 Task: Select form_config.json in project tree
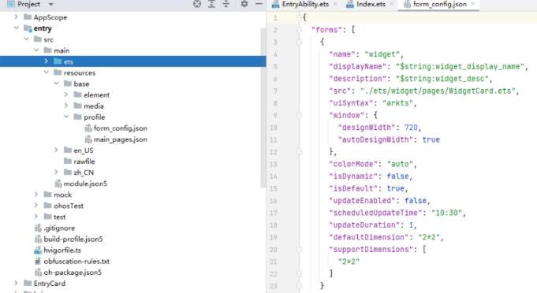pos(120,128)
